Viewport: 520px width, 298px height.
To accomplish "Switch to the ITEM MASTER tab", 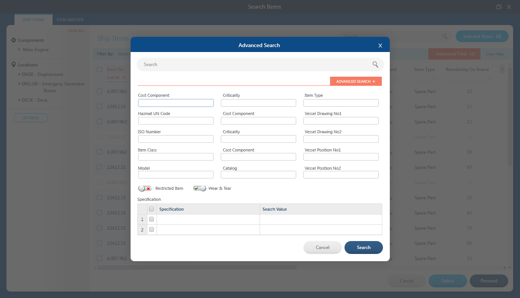I will (70, 20).
